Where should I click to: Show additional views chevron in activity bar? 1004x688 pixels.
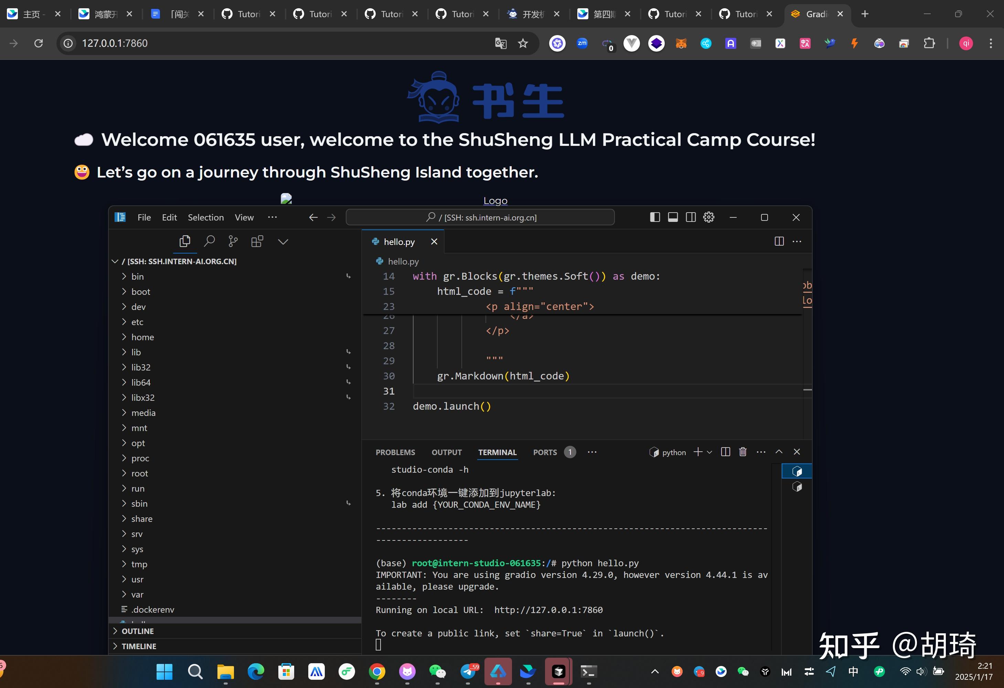click(283, 241)
